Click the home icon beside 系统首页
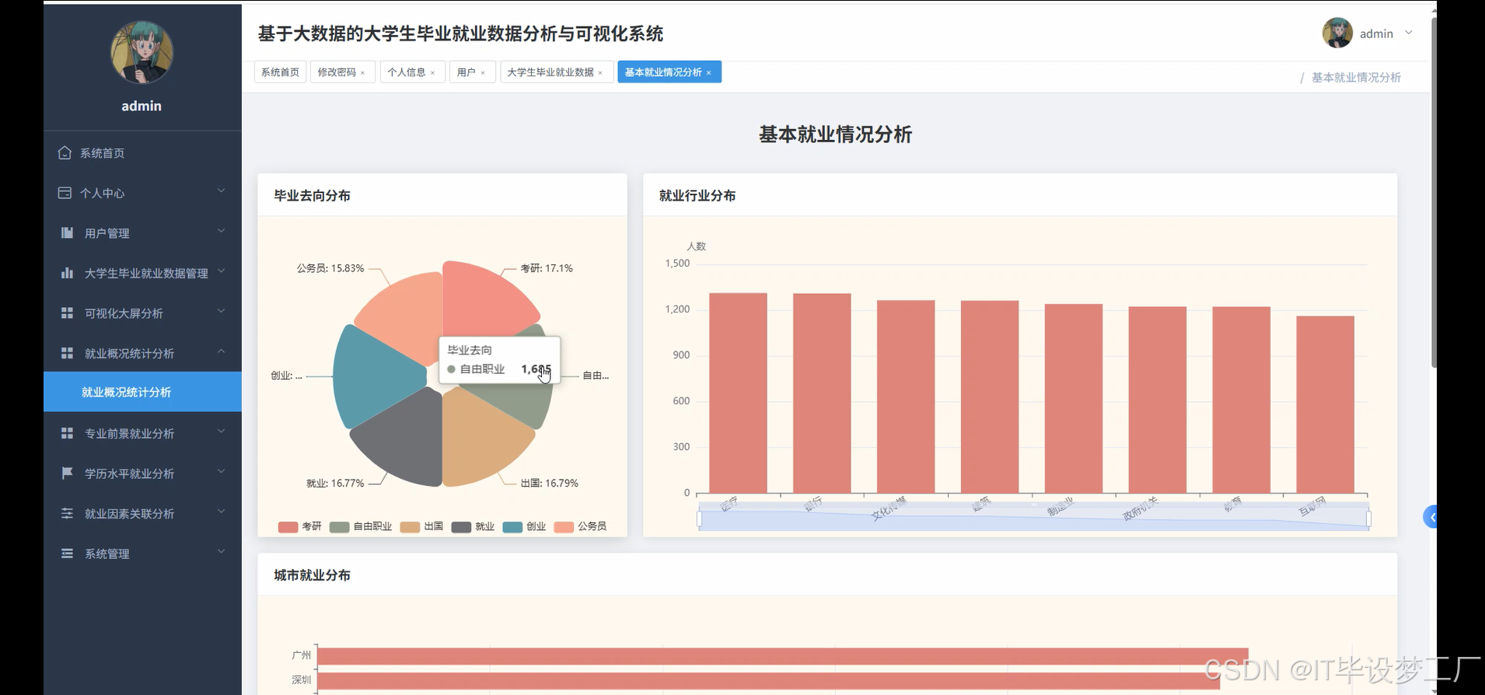Viewport: 1485px width, 695px height. 65,152
